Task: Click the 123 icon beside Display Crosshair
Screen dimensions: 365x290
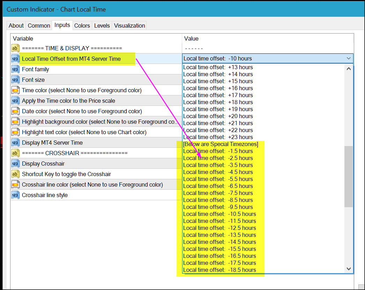Action: tap(15, 164)
